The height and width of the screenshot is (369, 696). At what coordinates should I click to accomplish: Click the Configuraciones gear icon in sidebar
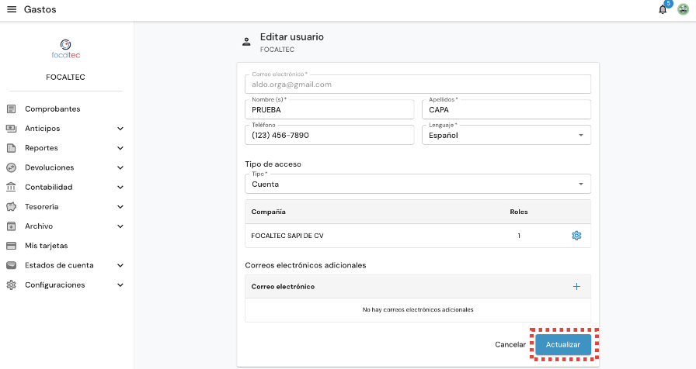(x=11, y=285)
